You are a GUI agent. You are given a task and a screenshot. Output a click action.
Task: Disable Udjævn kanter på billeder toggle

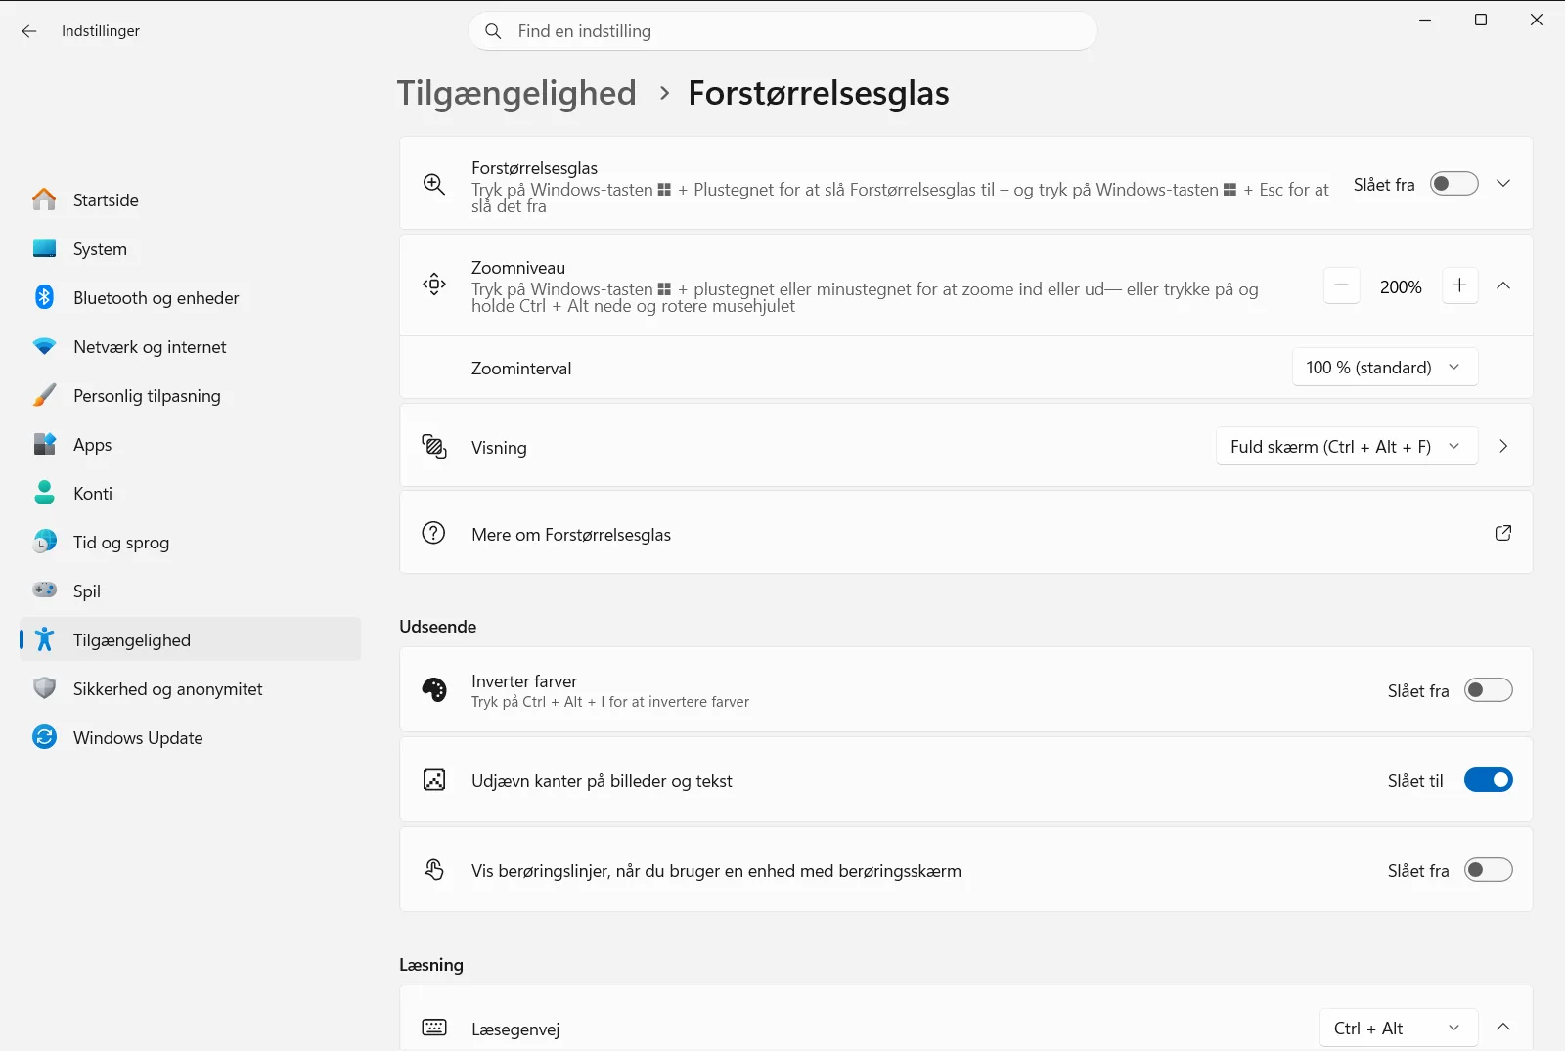[x=1489, y=780]
